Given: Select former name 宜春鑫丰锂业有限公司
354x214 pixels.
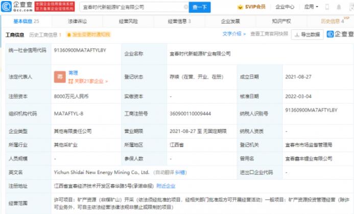Looking at the screenshot, I should click(309, 159).
